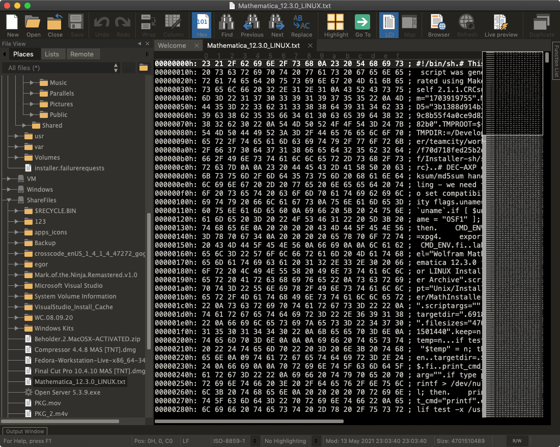Click the Go To arrow icon
Screen dimensions: 560x447
362,23
